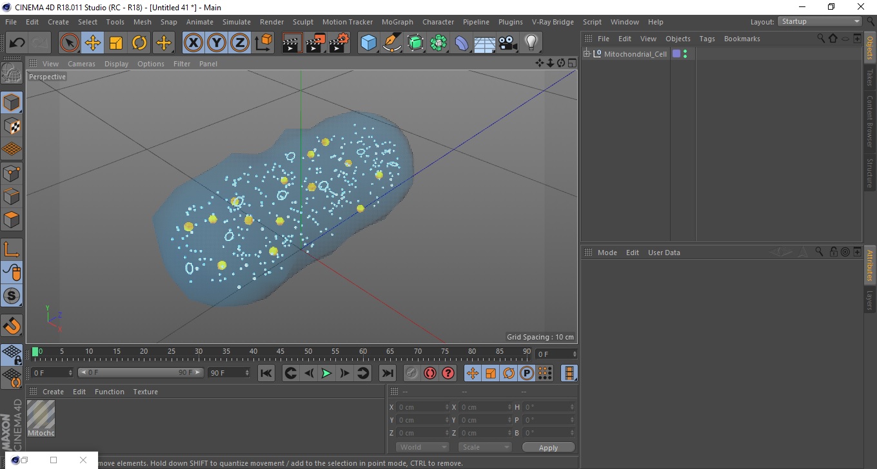Screen dimensions: 877x469
Task: Switch to Points mode
Action: (x=12, y=173)
